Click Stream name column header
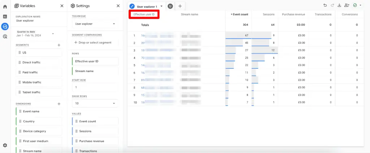This screenshot has height=153, width=370. (189, 14)
